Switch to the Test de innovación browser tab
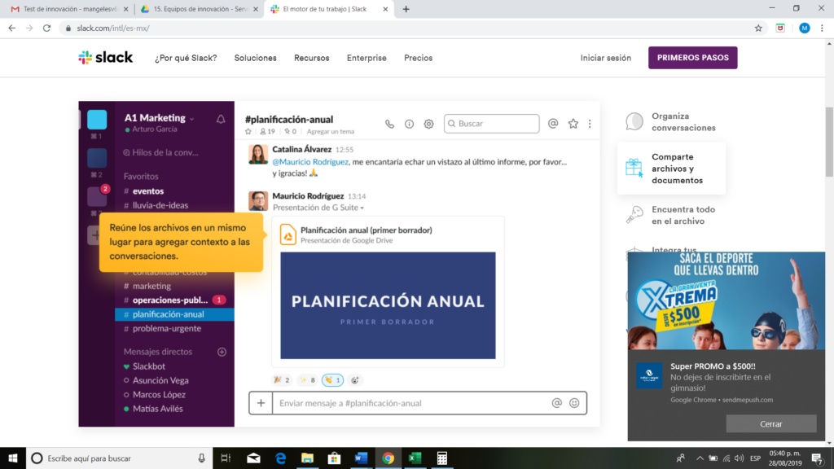 61,10
